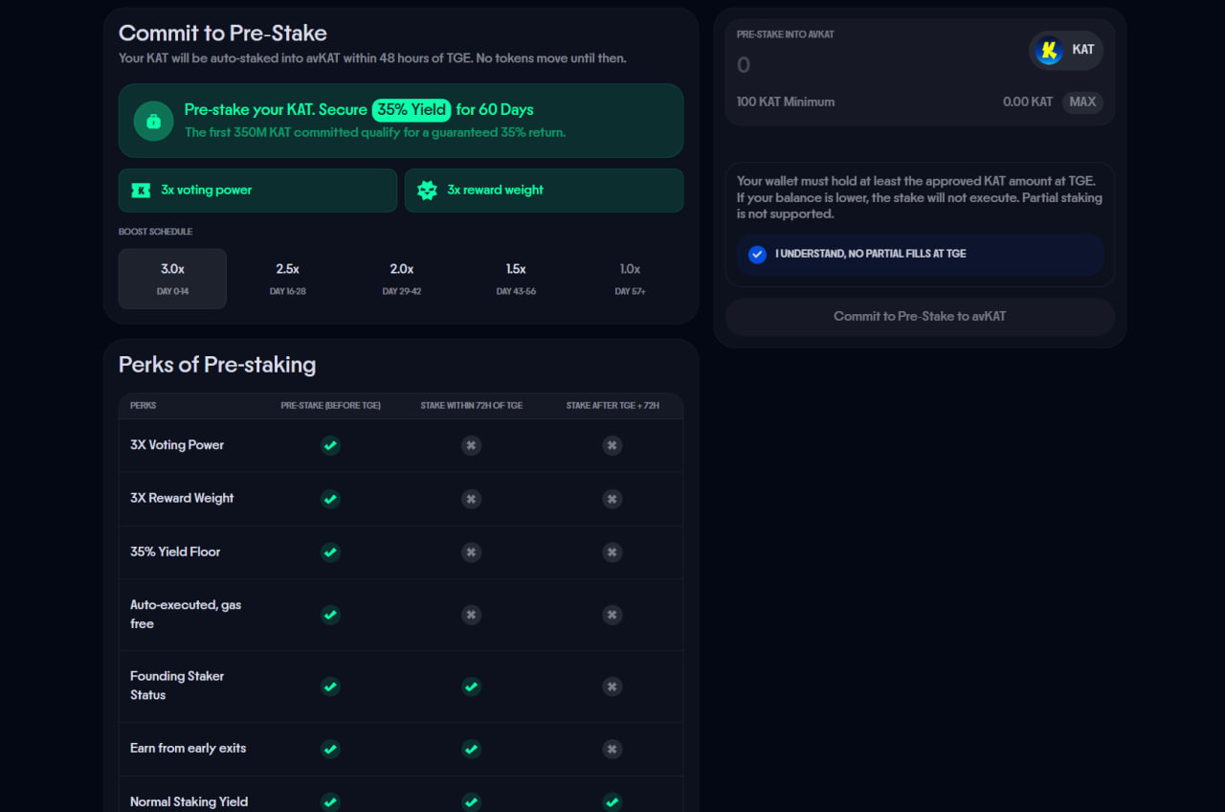Click Commit to Pre-Stake to avKAT button
This screenshot has height=812, width=1225.
(920, 317)
